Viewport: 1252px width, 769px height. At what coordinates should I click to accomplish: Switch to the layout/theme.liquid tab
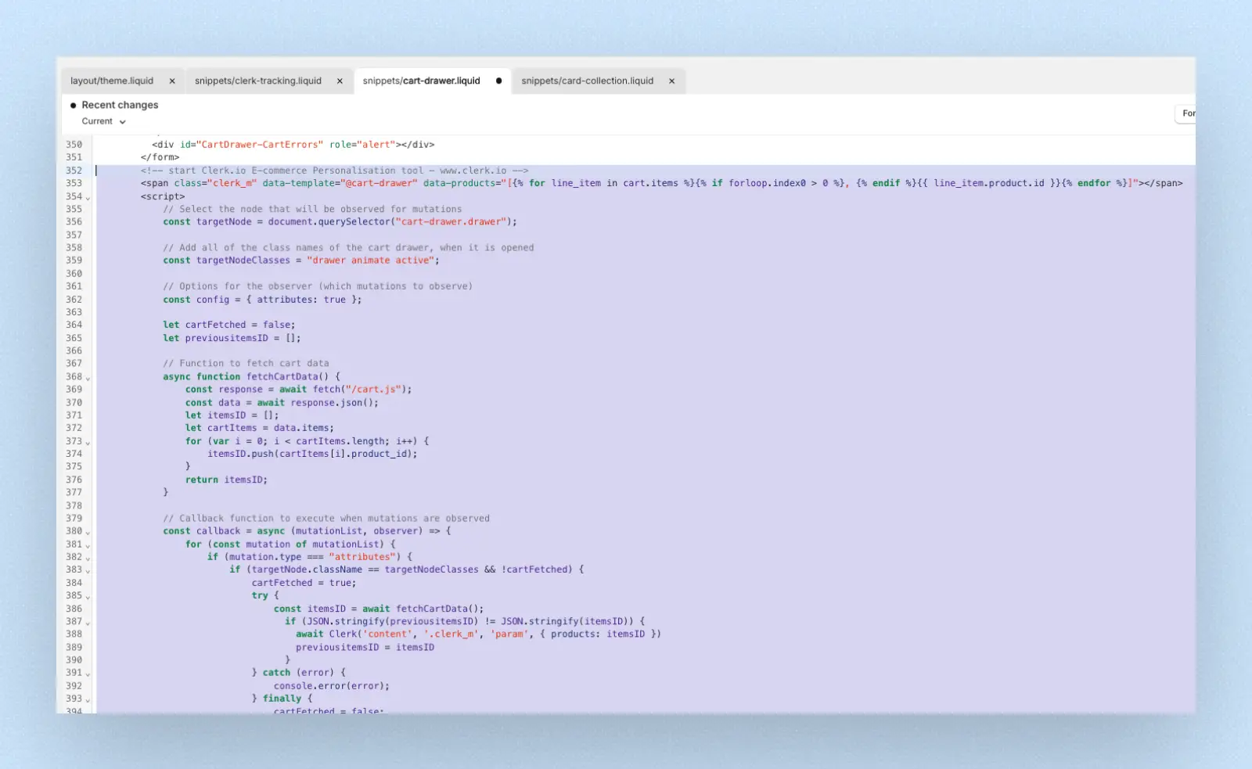tap(112, 81)
